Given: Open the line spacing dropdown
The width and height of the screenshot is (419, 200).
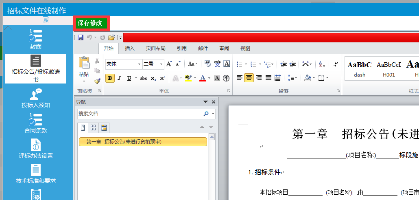Looking at the screenshot, I should [296, 78].
